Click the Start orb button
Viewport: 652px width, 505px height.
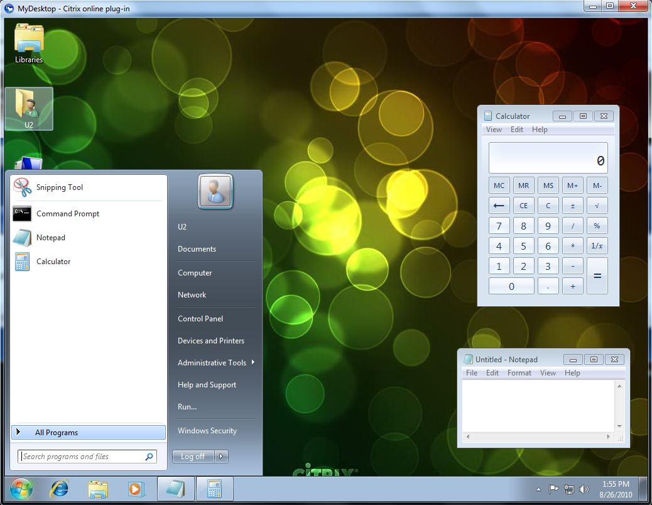pos(21,489)
